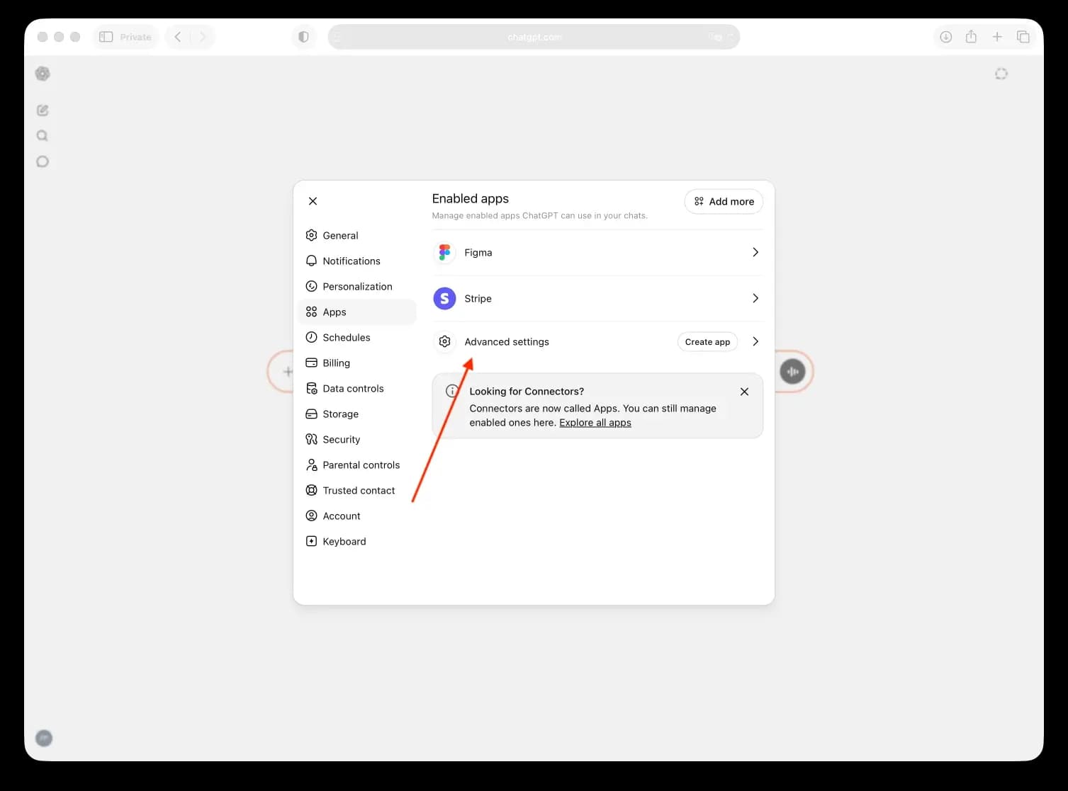Click the Add more button
This screenshot has width=1068, height=791.
[724, 201]
